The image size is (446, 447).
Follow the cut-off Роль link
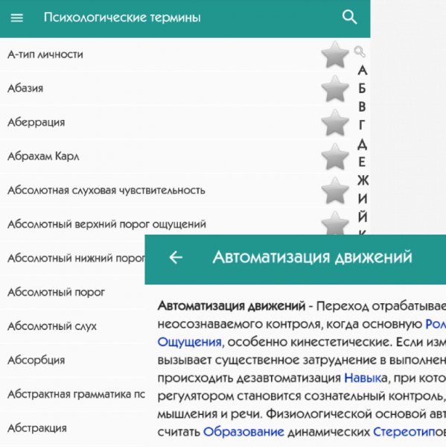tap(436, 324)
